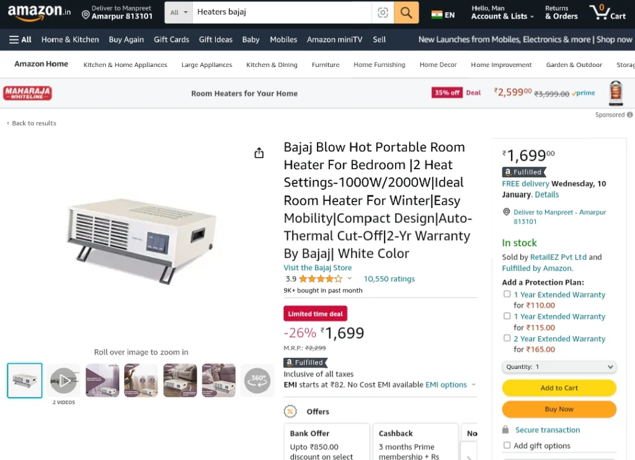
Task: Expand the All search category dropdown
Action: coord(179,12)
